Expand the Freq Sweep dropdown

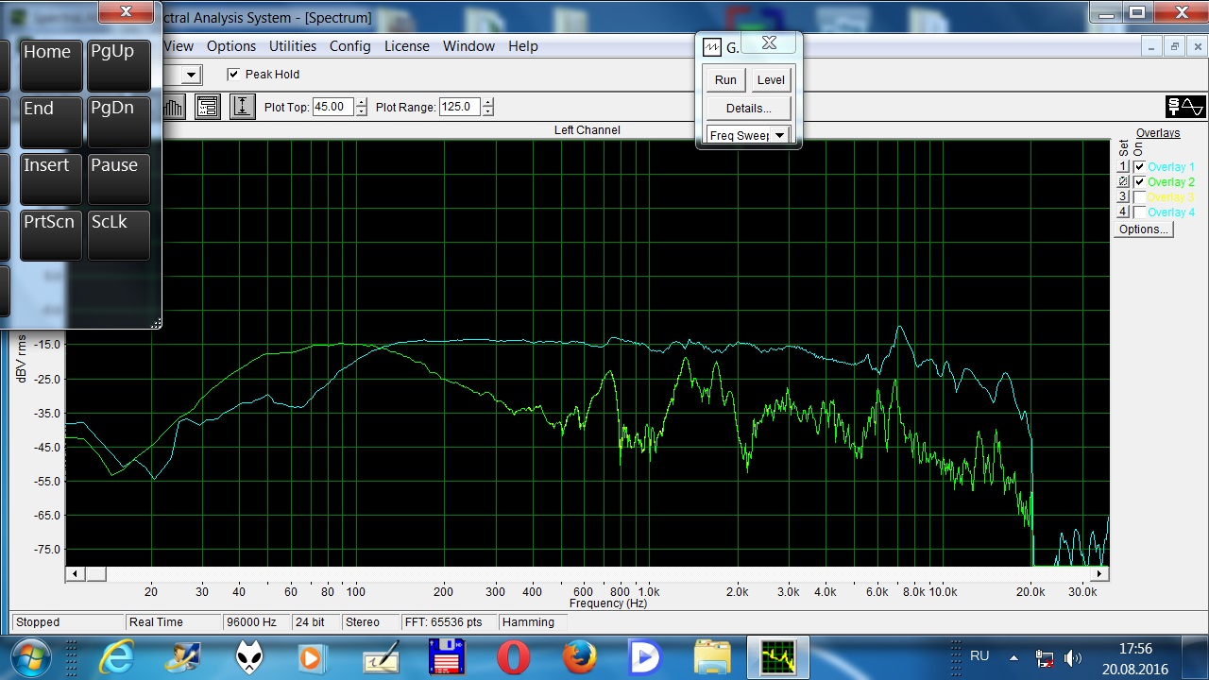[779, 135]
